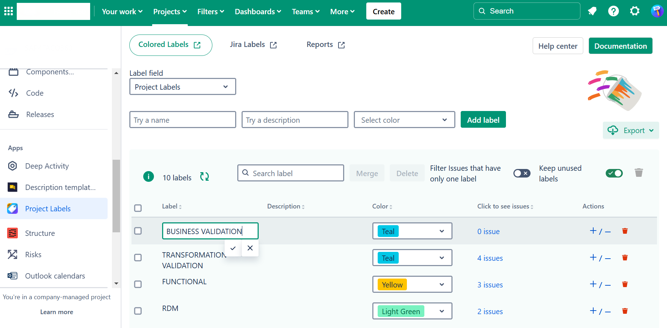The width and height of the screenshot is (667, 328).
Task: Open the 4 issues link
Action: coord(490,258)
